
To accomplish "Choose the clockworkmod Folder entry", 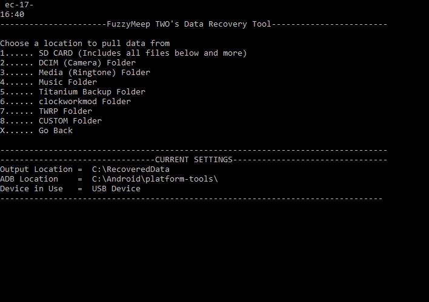I will coord(65,102).
